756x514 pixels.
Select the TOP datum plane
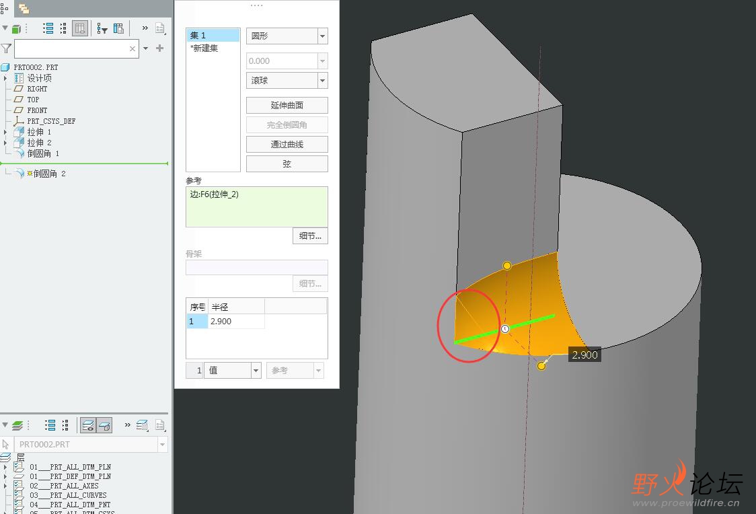point(33,100)
